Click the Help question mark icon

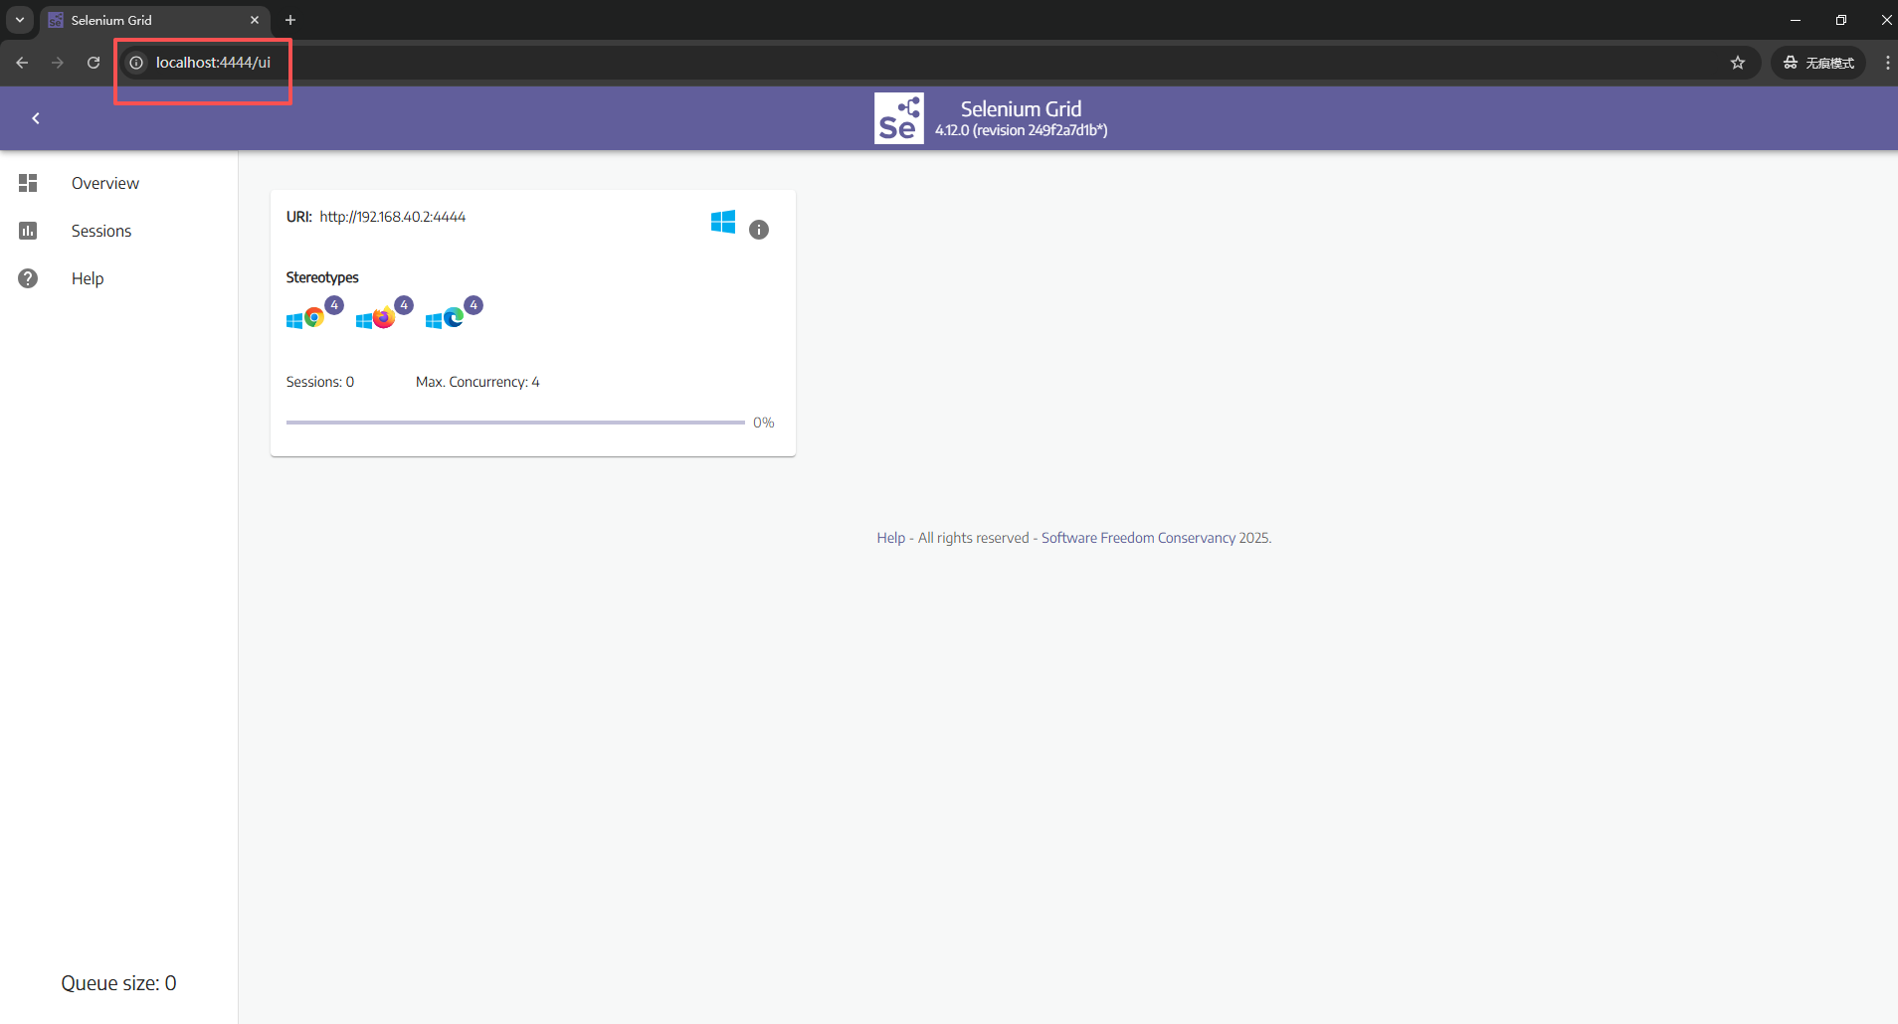point(28,278)
